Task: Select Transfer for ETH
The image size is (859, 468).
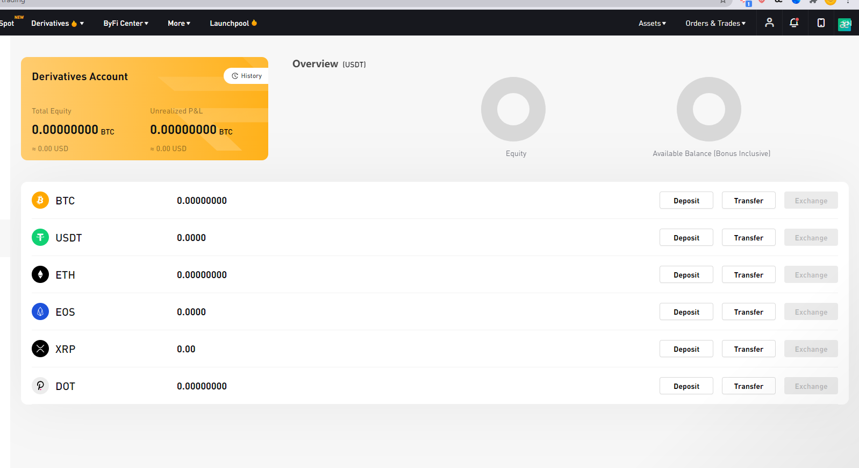Action: coord(749,274)
